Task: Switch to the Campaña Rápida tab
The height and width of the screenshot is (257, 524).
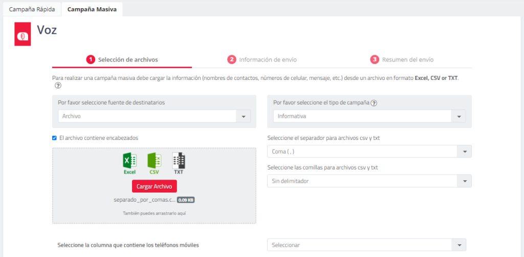Action: coord(32,9)
